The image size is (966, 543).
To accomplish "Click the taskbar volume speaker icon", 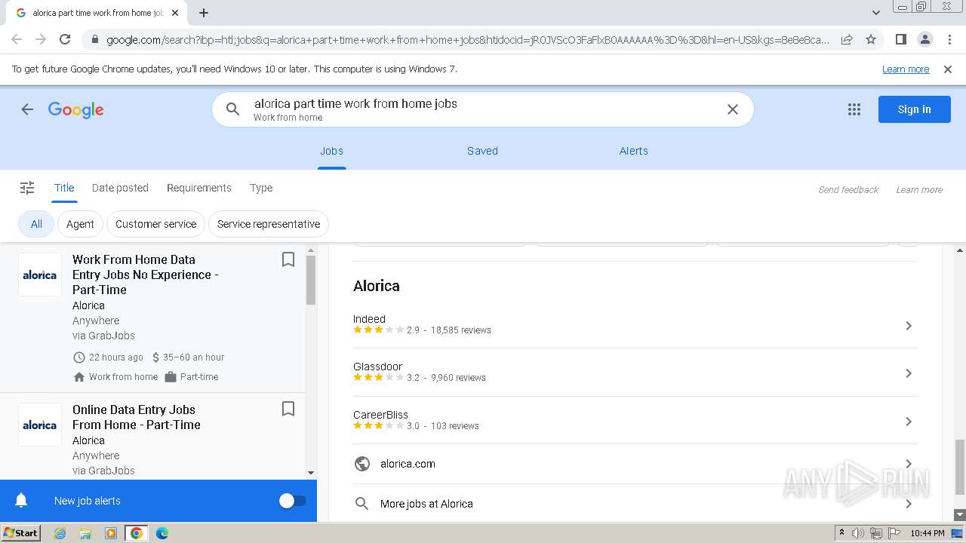I will 857,533.
